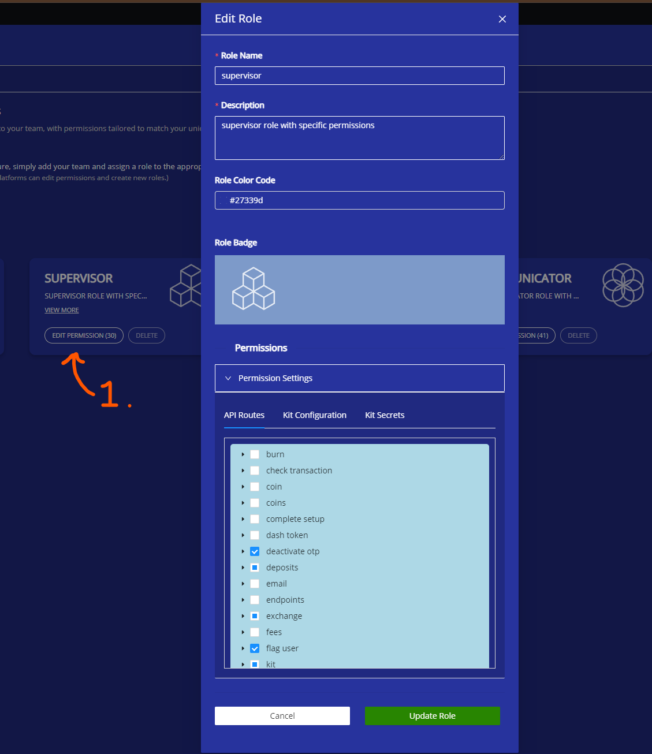The width and height of the screenshot is (652, 754).
Task: Click the Supervisor card cubes icon
Action: (x=186, y=285)
